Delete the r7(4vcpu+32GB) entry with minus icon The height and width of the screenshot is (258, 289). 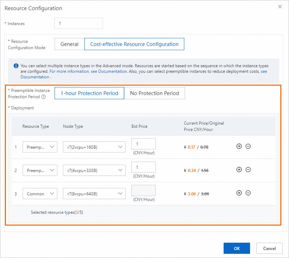[248, 170]
